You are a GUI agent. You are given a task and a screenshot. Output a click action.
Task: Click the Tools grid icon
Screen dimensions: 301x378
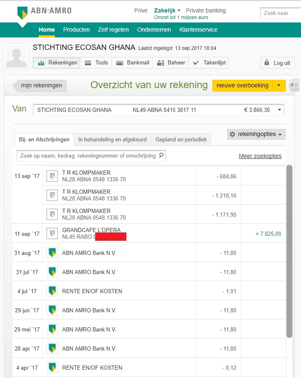[88, 63]
